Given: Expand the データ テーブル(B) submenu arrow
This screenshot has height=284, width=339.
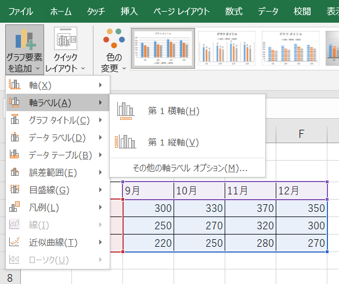Looking at the screenshot, I should click(x=100, y=155).
